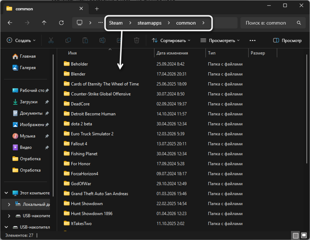
Task: Click the Rename icon in toolbar
Action: coord(102,41)
